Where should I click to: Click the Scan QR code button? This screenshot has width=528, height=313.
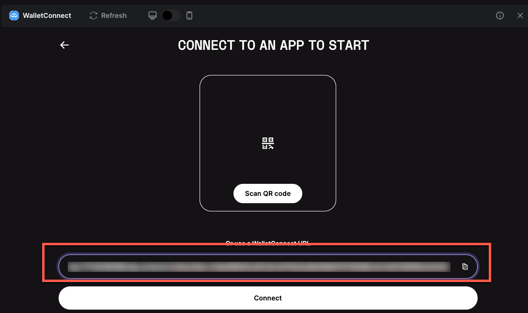268,194
